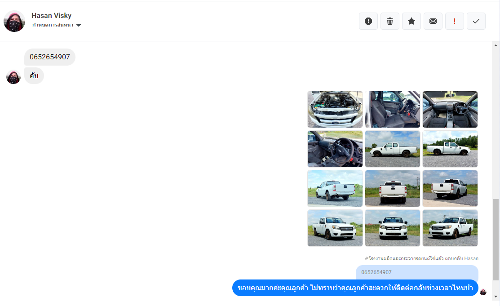Star this conversation

[x=412, y=21]
